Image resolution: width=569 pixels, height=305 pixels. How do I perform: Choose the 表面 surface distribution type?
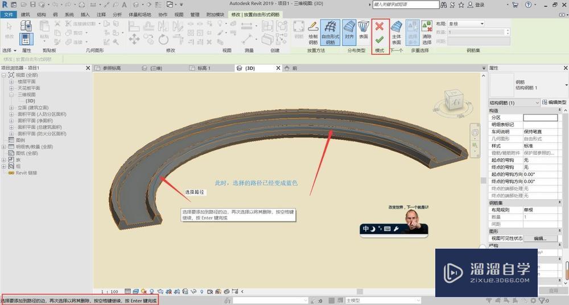(x=363, y=31)
